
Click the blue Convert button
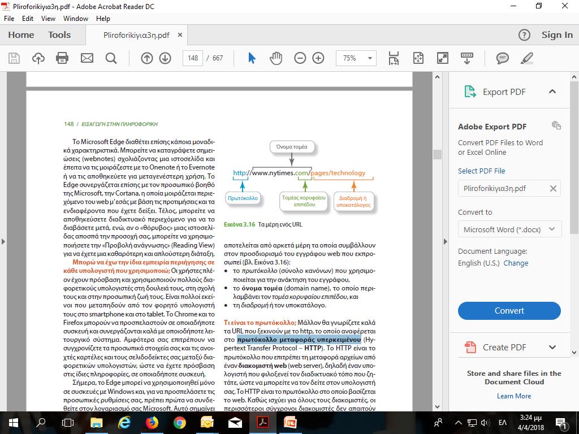(x=509, y=311)
